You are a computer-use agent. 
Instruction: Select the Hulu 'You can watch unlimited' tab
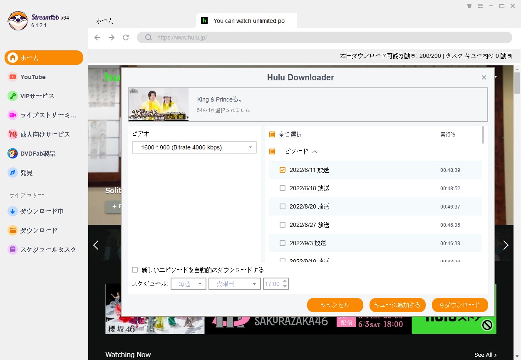click(246, 21)
